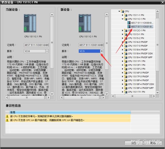Click current device horizontal scroll right arrow
This screenshot has height=149, width=165.
pos(48,97)
